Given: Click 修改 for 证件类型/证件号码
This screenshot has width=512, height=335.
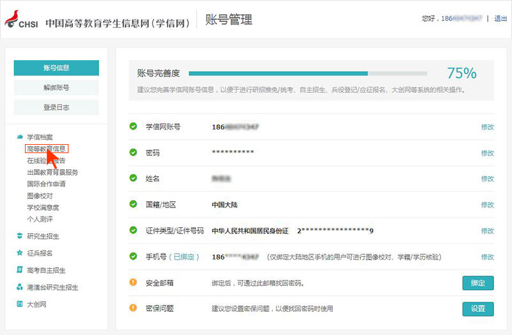Looking at the screenshot, I should coord(488,231).
